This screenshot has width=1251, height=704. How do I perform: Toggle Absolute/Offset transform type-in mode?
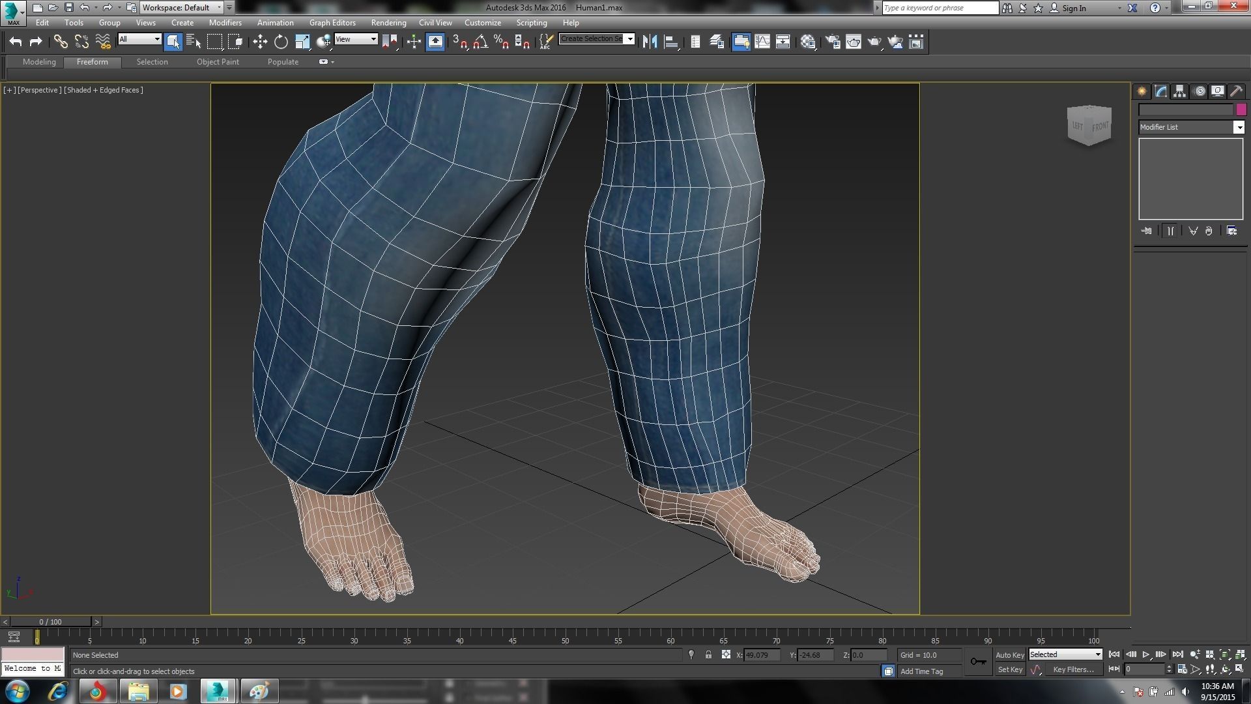[x=726, y=654]
